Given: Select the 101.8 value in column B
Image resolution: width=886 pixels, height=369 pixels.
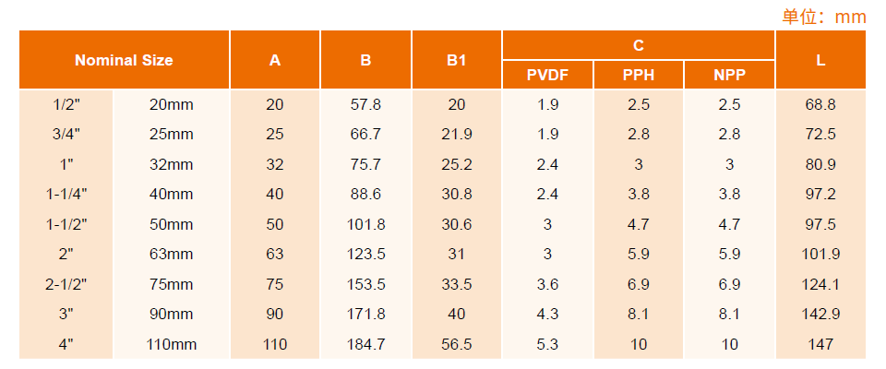Looking at the screenshot, I should (x=365, y=224).
